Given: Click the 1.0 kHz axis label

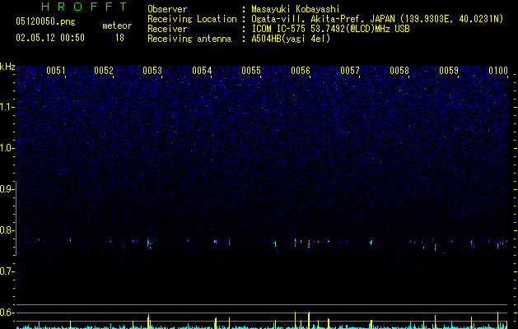Looking at the screenshot, I should [x=7, y=148].
